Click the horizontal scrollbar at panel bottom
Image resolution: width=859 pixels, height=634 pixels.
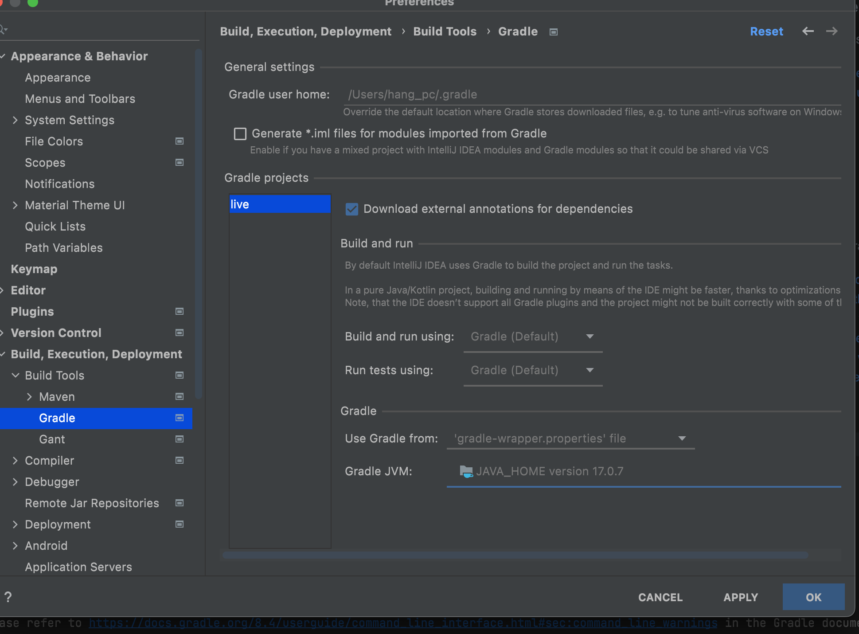point(514,555)
